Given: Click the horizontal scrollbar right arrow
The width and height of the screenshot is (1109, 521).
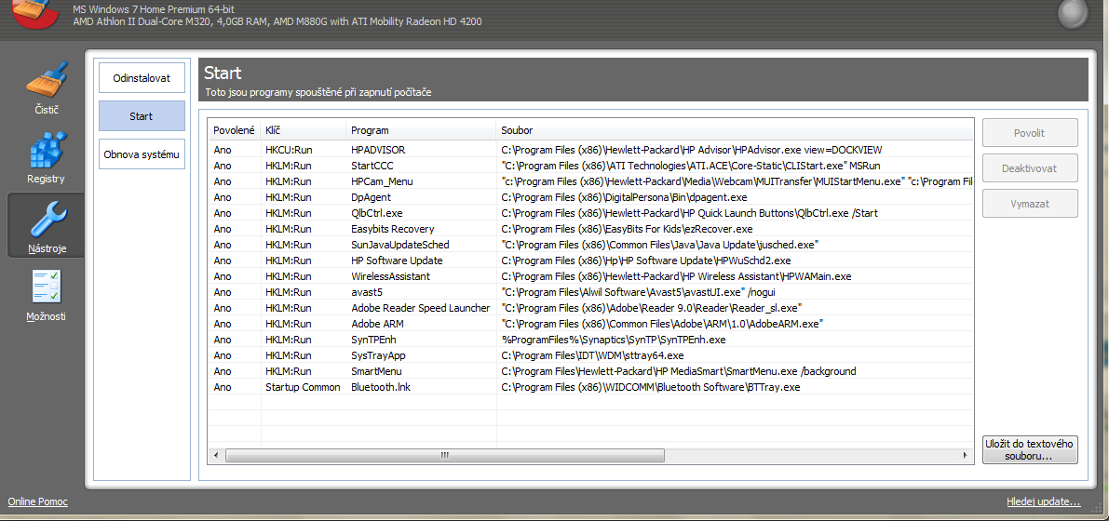Looking at the screenshot, I should (967, 456).
